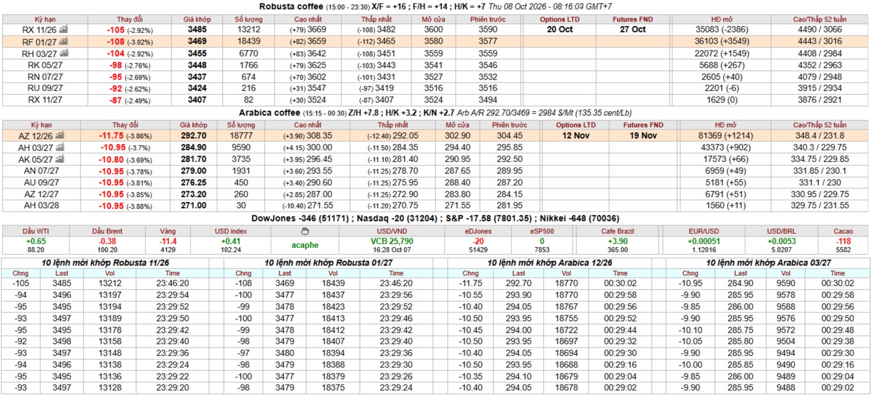Click the Dầu Brent header cell
871x395 pixels.
coord(107,231)
